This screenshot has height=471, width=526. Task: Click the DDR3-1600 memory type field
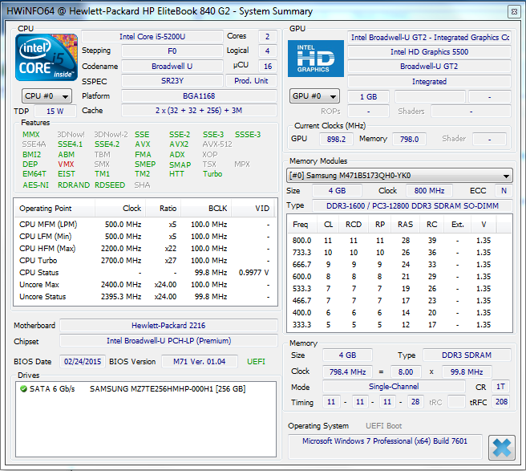[412, 205]
